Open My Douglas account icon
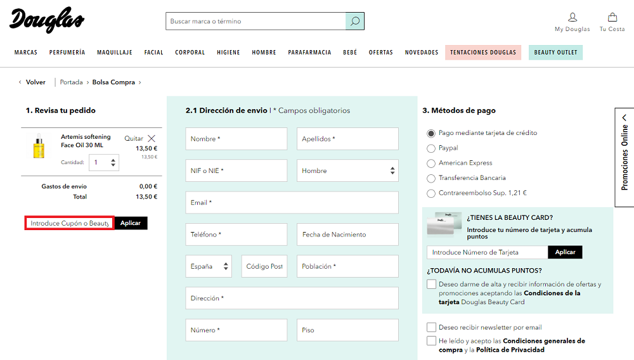Screen dimensions: 634x360 click(x=572, y=18)
